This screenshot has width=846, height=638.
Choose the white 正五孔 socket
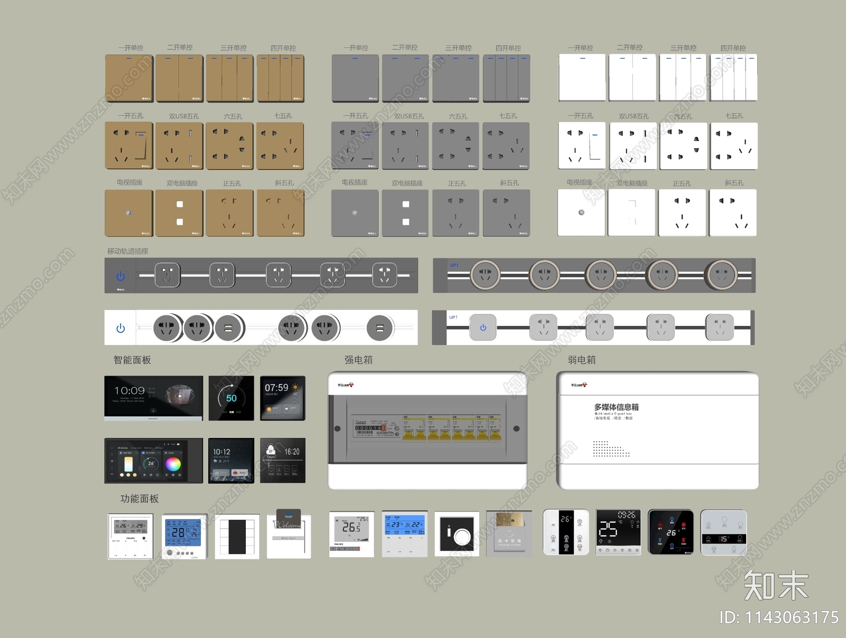[x=682, y=213]
